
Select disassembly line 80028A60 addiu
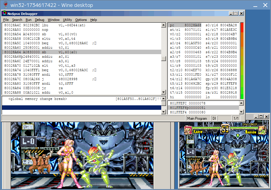click(x=82, y=48)
